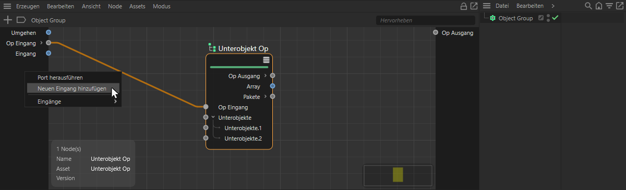Click the node Op Eingang input port
626x190 pixels.
(x=206, y=107)
